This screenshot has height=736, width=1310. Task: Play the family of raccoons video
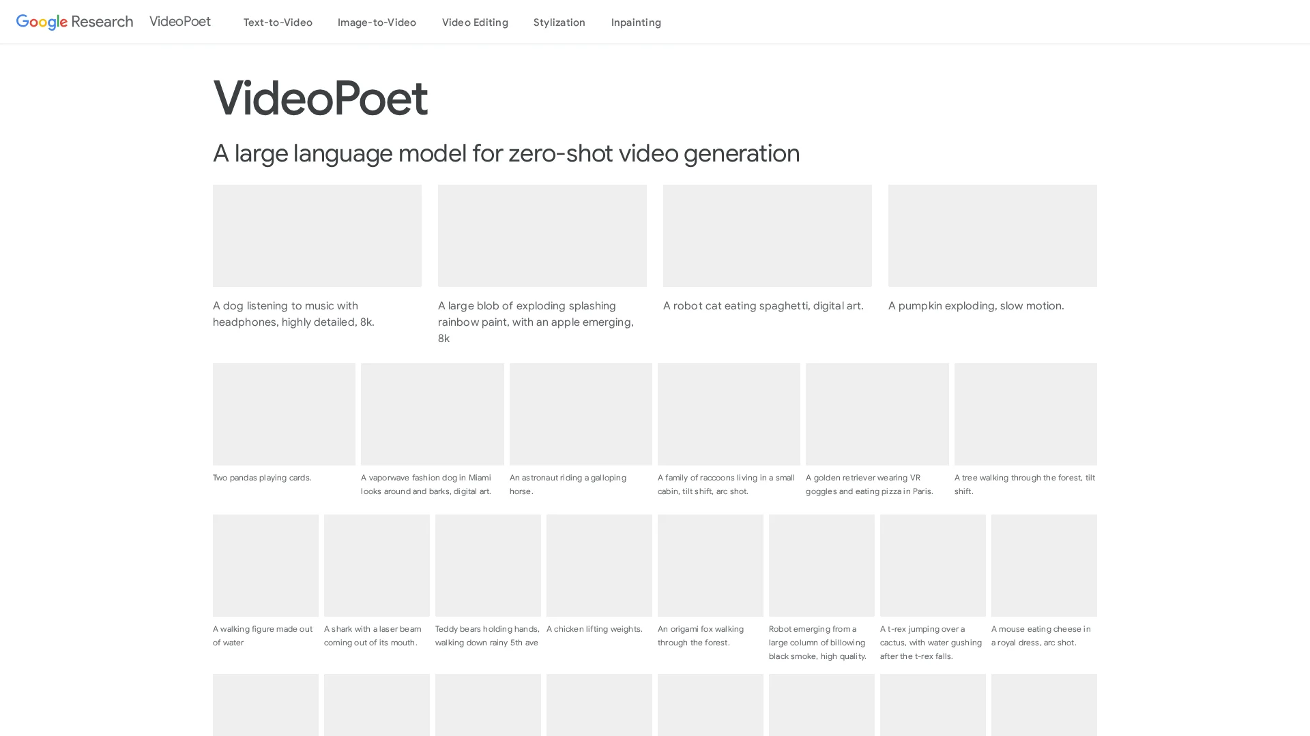[729, 414]
